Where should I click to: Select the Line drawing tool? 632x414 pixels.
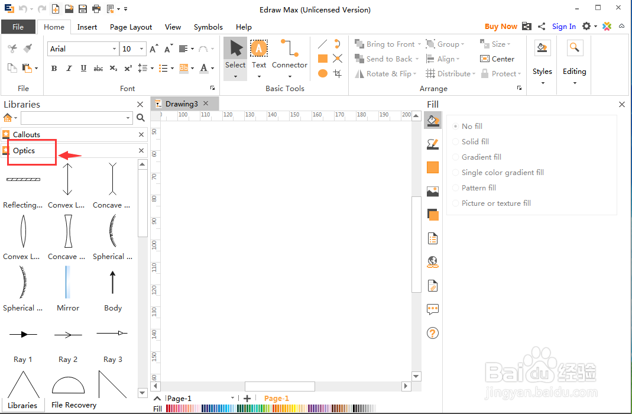322,44
